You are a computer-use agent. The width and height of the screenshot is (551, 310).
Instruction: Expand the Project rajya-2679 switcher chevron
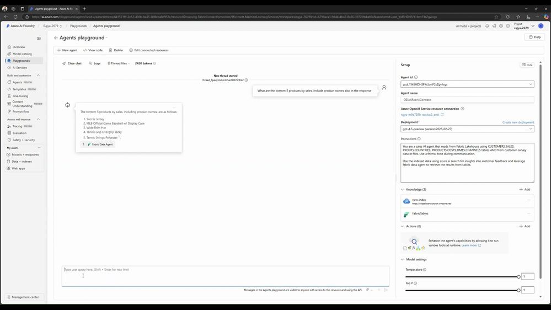(x=533, y=26)
